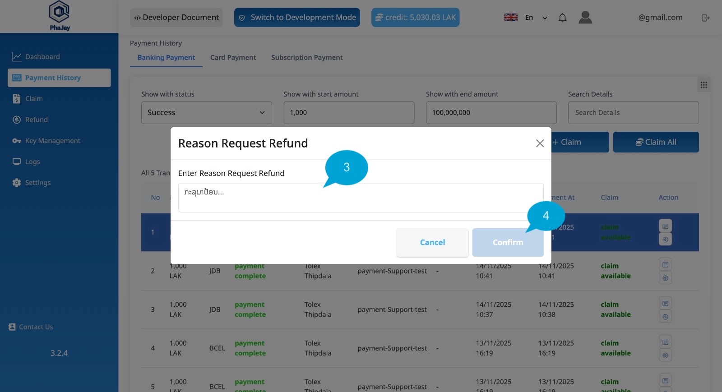The image size is (722, 392).
Task: Open details icon for row 4
Action: coord(665,342)
